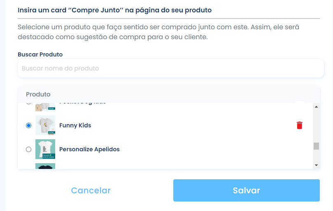
Task: Click the scrollbar down arrow in the product list
Action: (316, 165)
